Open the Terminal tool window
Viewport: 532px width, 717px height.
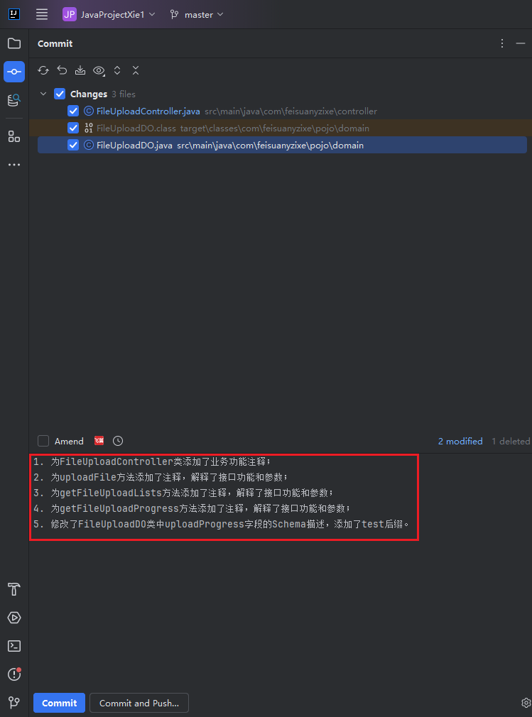[14, 646]
